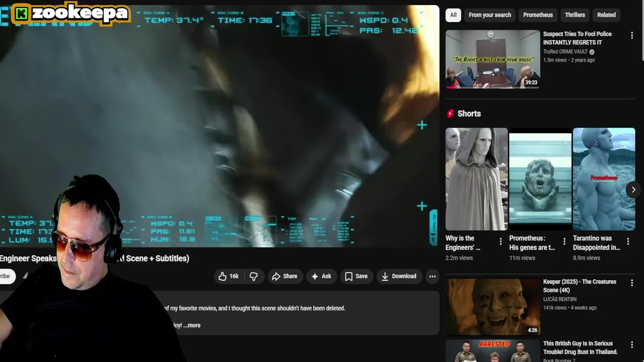Save the video to a playlist

pos(356,276)
